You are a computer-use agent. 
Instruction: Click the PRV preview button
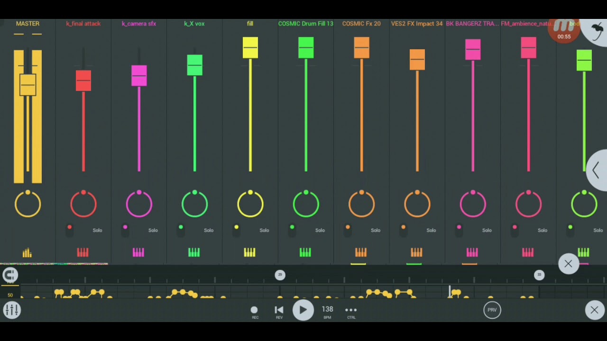click(x=492, y=310)
